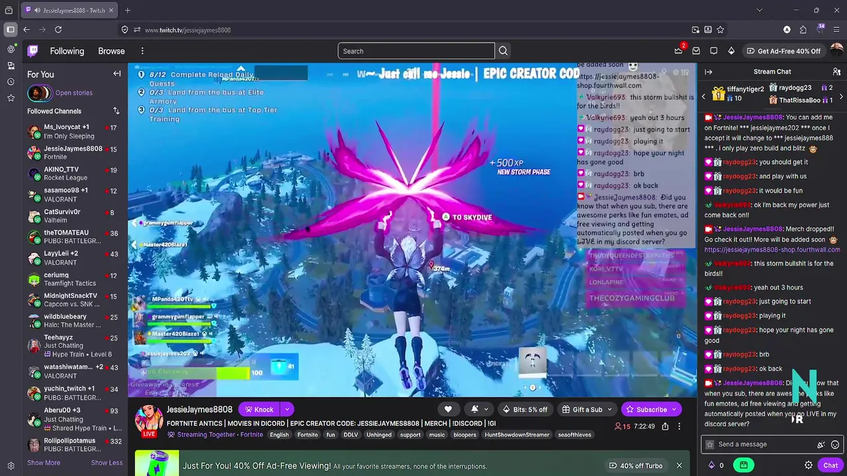This screenshot has height=476, width=847.
Task: Send message with the Chat button
Action: 830,465
